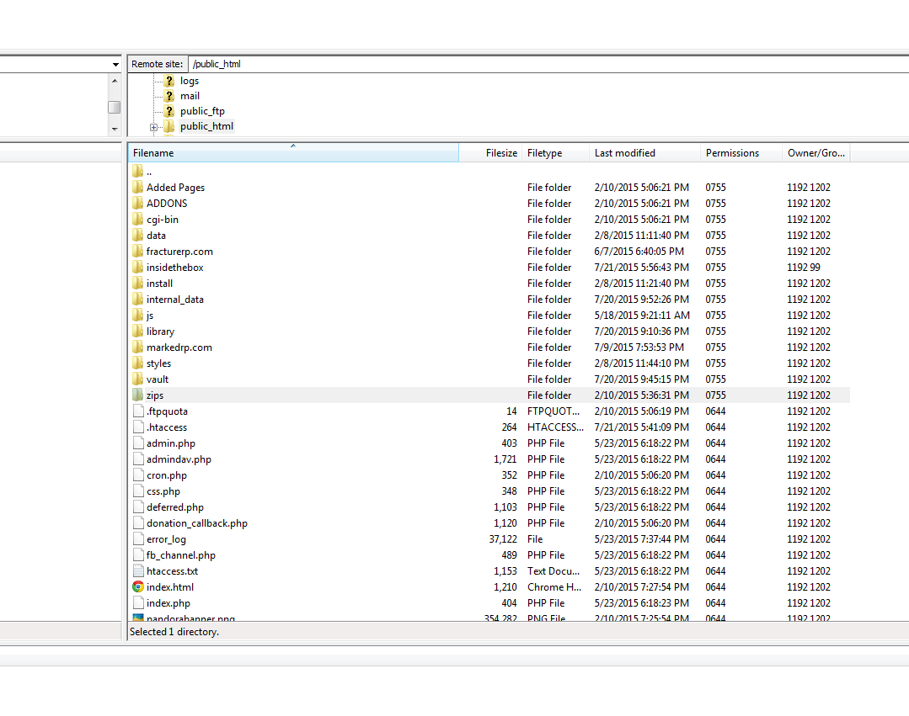Open the local site path dropdown arrow
Image resolution: width=909 pixels, height=716 pixels.
tap(115, 65)
